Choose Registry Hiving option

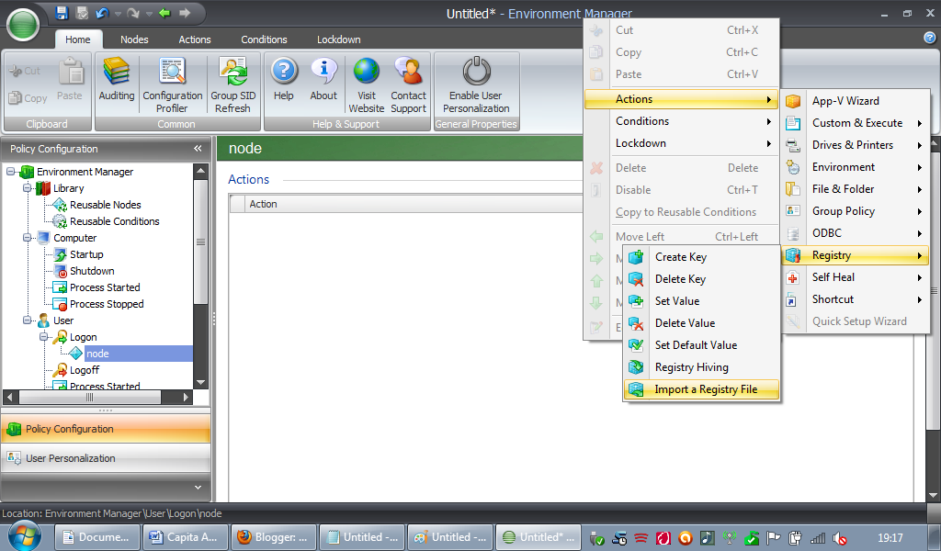click(702, 367)
